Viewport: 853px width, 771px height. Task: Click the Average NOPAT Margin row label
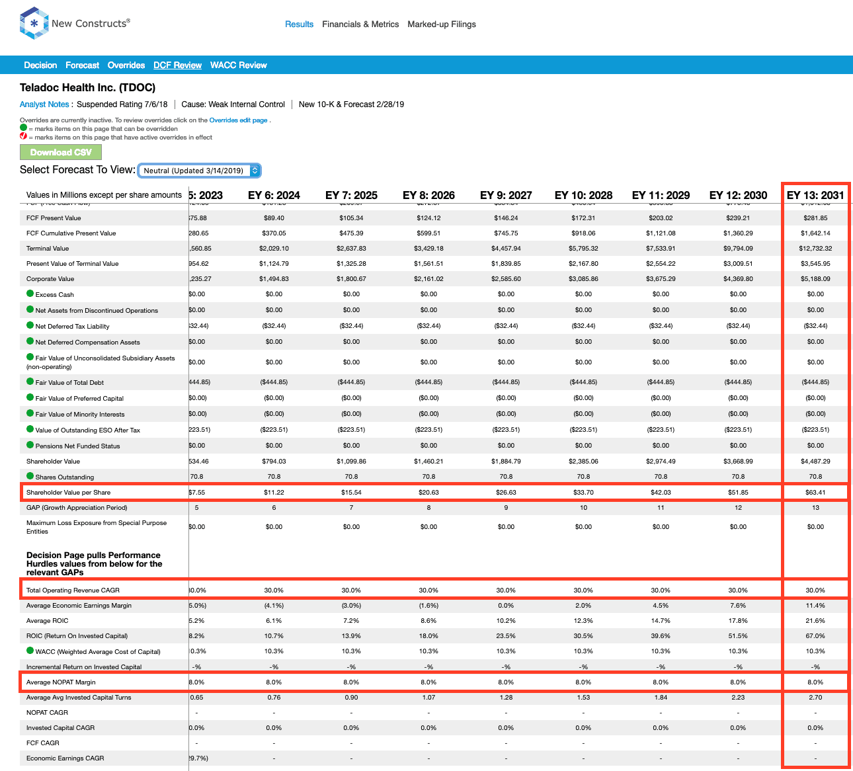pos(61,682)
